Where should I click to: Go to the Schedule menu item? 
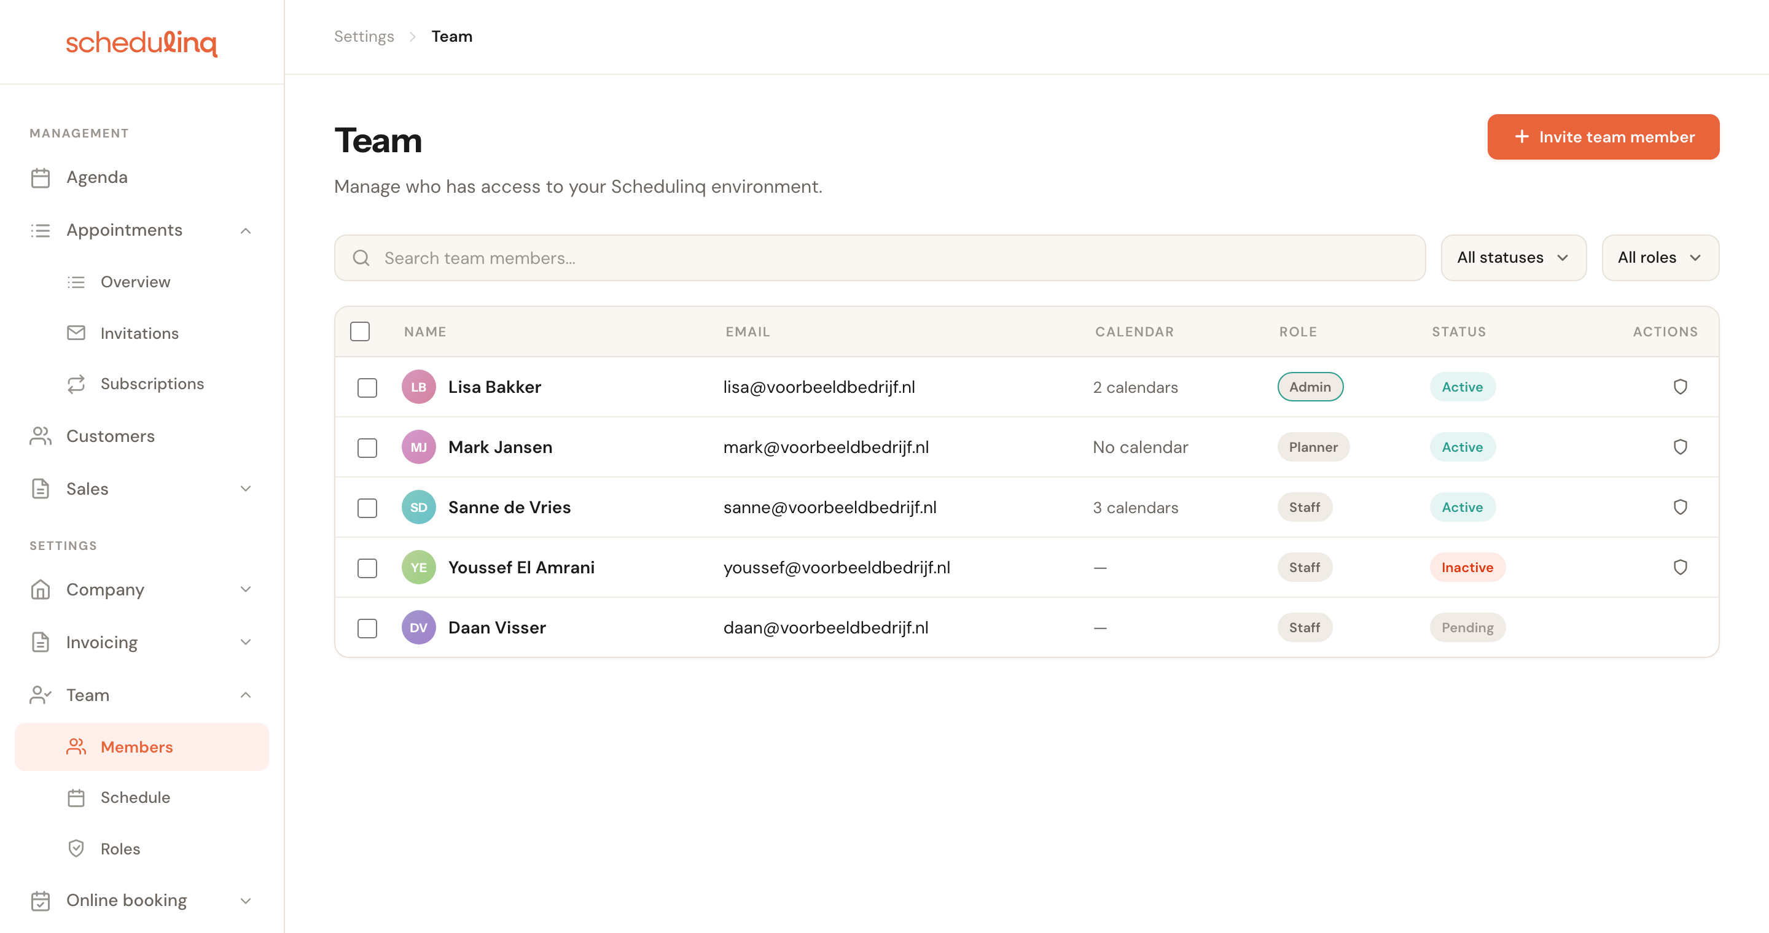pos(142,798)
